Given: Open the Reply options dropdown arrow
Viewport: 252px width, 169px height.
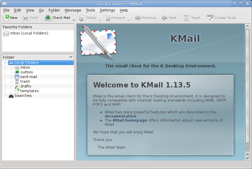Looking at the screenshot, I should [x=100, y=20].
